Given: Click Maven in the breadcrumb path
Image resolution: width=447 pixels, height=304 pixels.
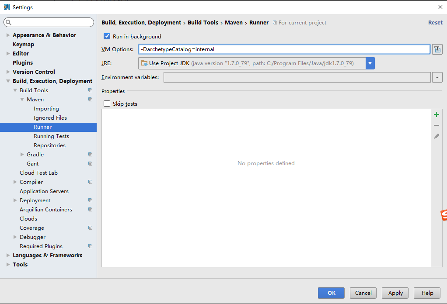Looking at the screenshot, I should 234,22.
